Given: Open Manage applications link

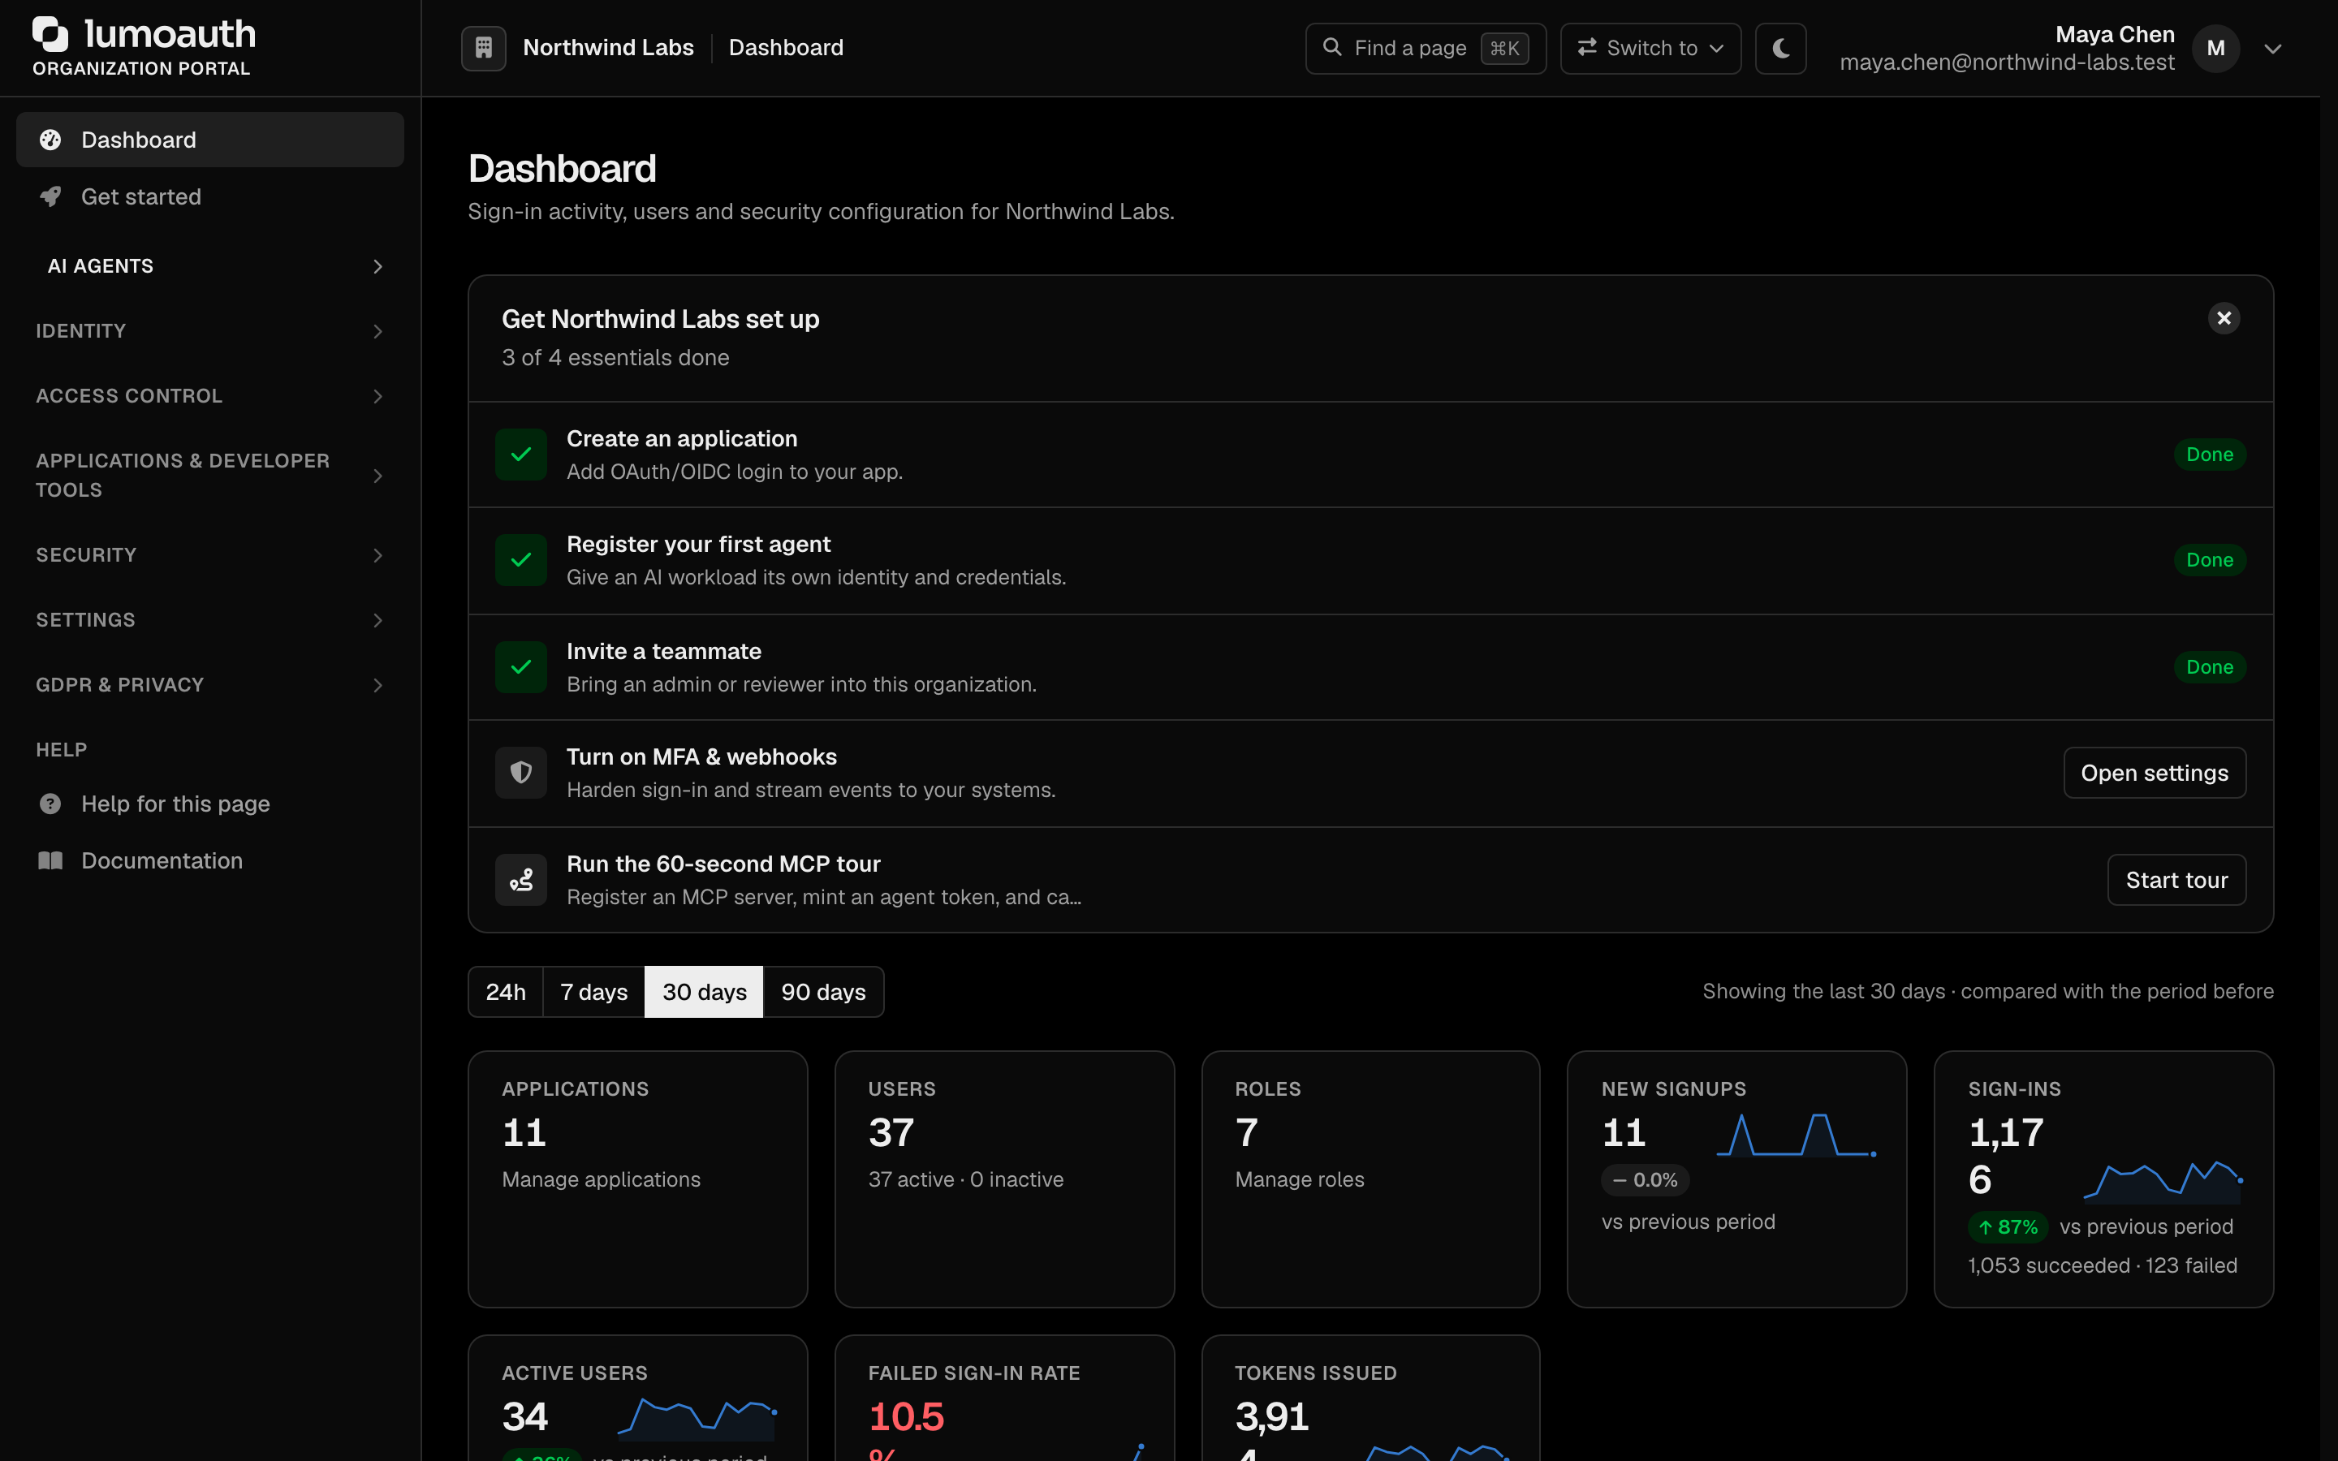Looking at the screenshot, I should [601, 1179].
